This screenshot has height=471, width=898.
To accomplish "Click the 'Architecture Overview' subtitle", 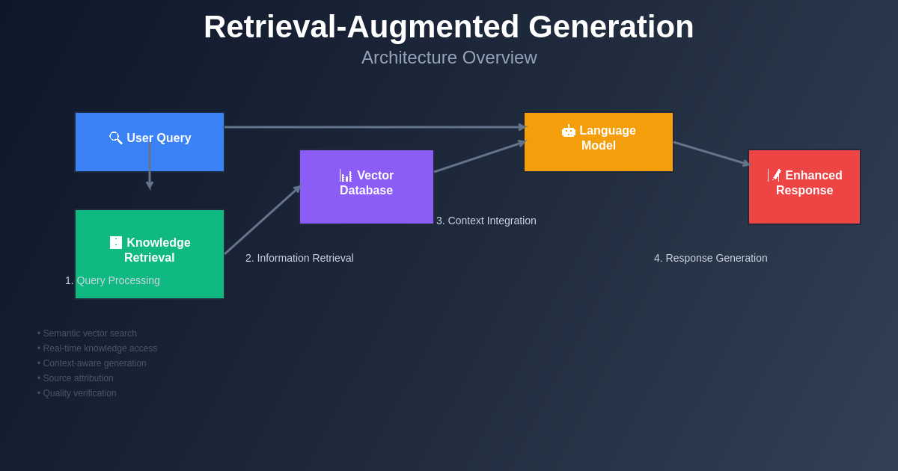I will [449, 58].
